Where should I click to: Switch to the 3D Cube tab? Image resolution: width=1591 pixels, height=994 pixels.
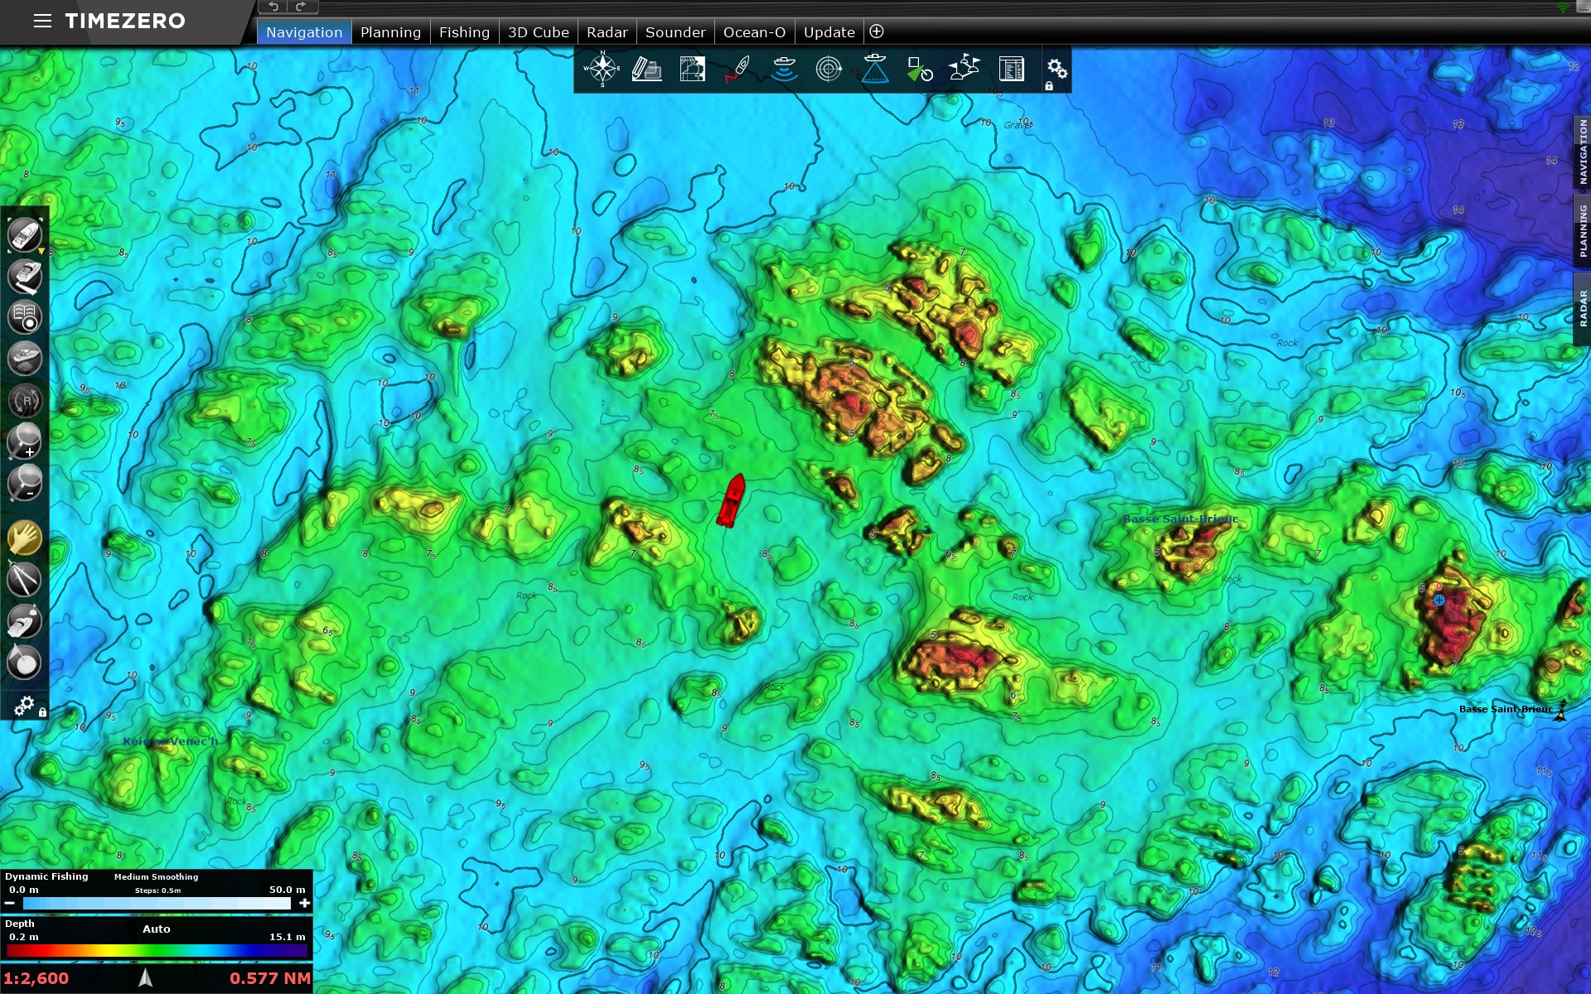[538, 32]
